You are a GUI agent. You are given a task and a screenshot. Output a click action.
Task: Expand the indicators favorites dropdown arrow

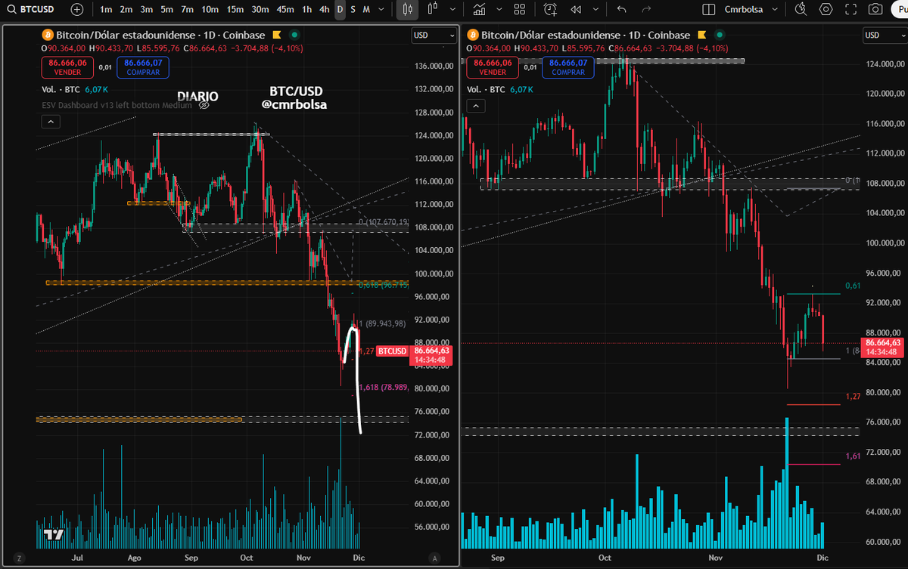[499, 9]
